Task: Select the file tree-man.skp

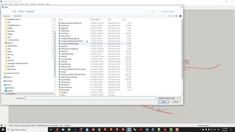Action: pos(65,82)
